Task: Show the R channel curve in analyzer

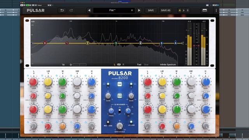Action: pos(123,65)
